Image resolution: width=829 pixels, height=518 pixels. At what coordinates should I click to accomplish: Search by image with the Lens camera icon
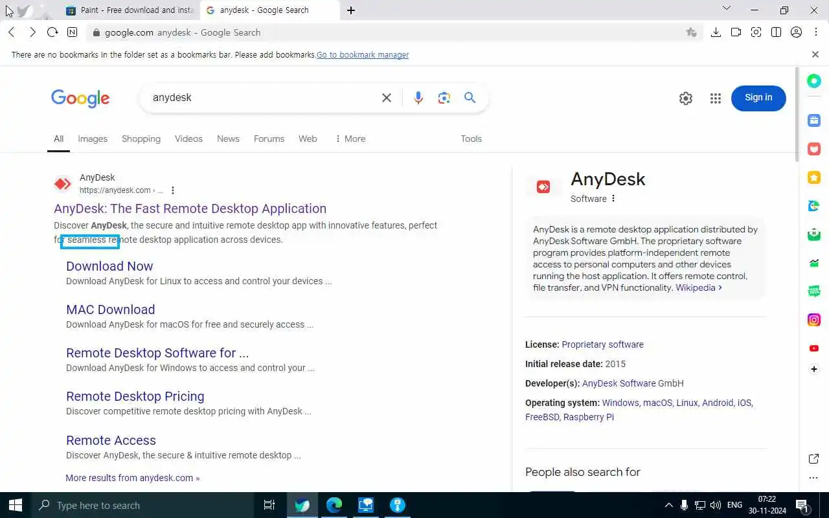[x=444, y=98]
